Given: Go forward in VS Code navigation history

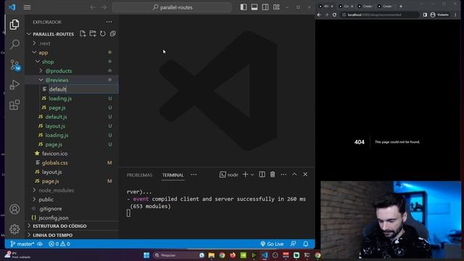Looking at the screenshot, I should [104, 7].
